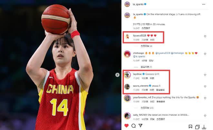Open the comment bubble icon
Viewport: 213px width, 130px height.
134,126
